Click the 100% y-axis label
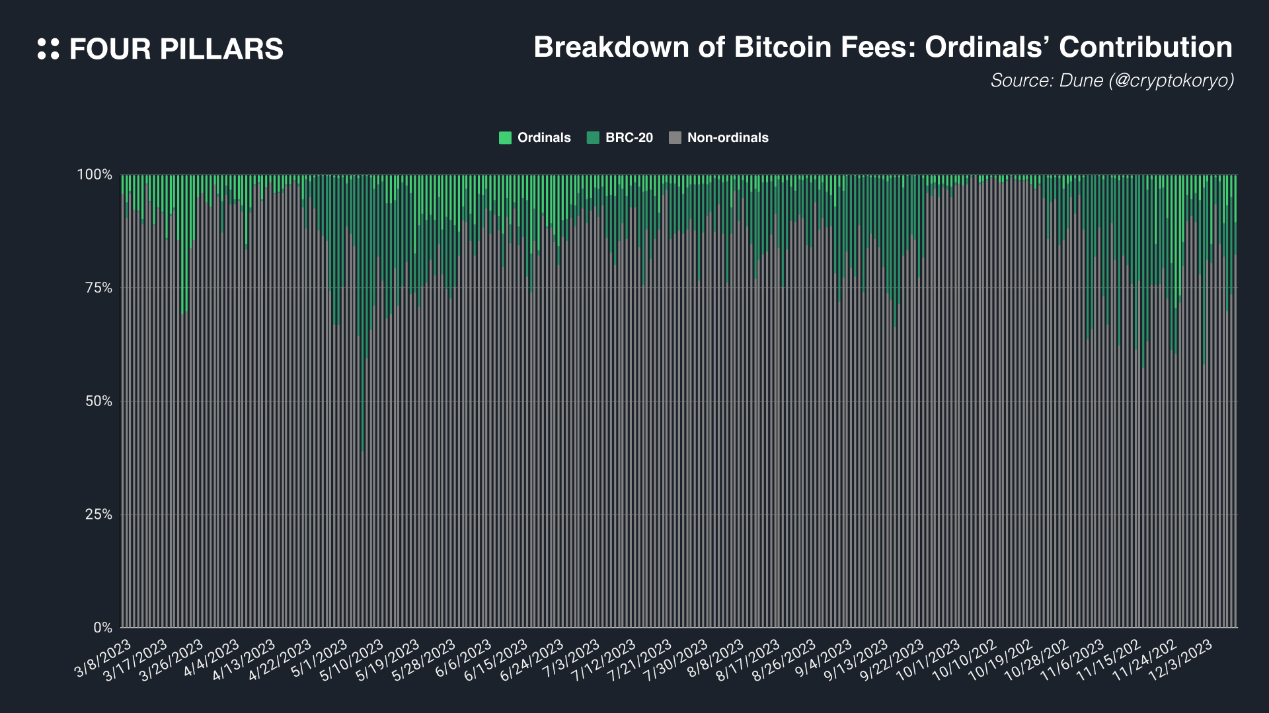The image size is (1269, 713). tap(95, 175)
